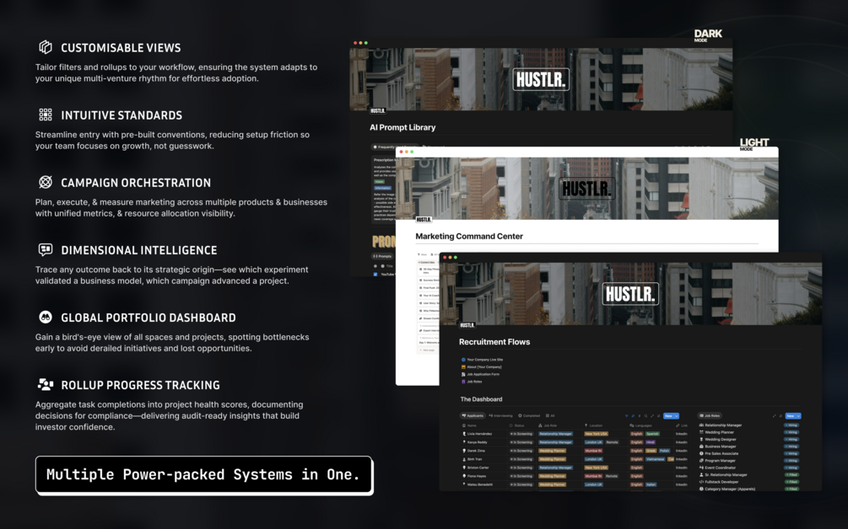Image resolution: width=848 pixels, height=529 pixels.
Task: Click the globe icon beside Your Company Live Site
Action: [463, 360]
